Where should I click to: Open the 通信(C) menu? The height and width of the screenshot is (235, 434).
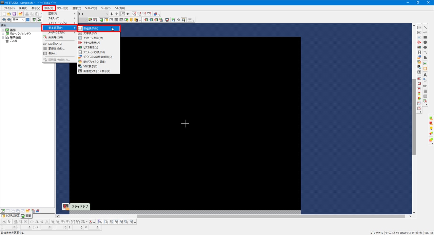coord(77,8)
